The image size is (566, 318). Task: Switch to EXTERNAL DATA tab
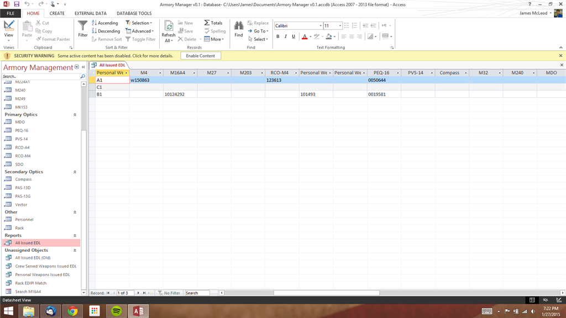coord(91,13)
